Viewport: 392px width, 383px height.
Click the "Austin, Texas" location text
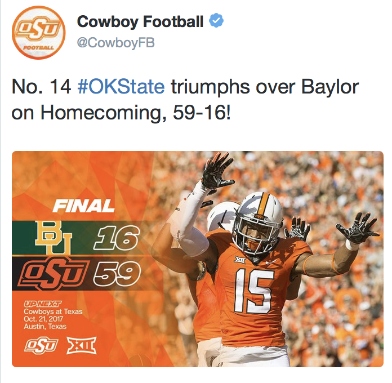(45, 326)
